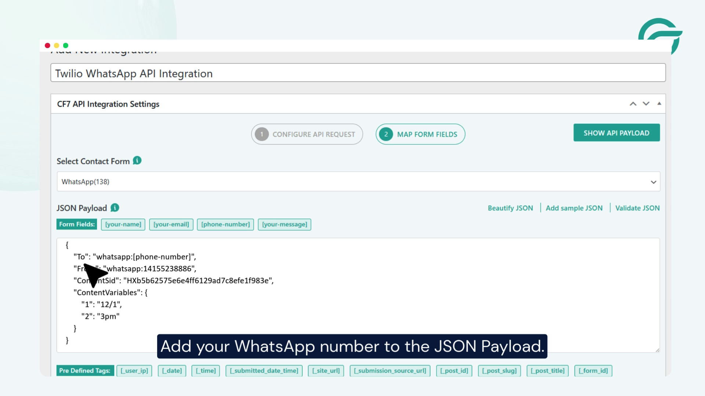The width and height of the screenshot is (705, 396).
Task: Open the WhatsApp(138) contact form dropdown
Action: point(652,181)
